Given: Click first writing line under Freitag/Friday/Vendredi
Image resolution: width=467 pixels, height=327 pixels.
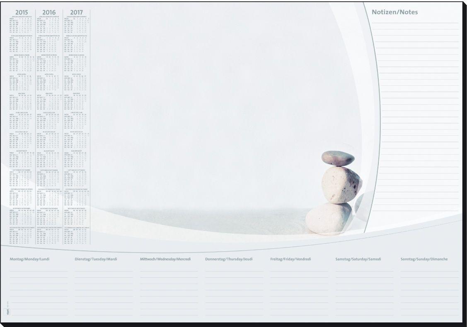Looking at the screenshot, I should tap(299, 271).
